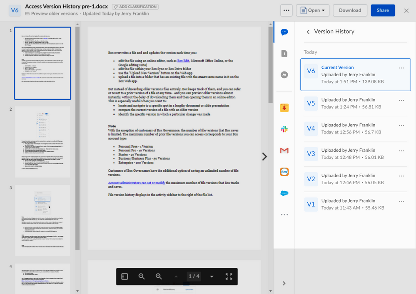Open options menu for version V4
The image size is (416, 294).
point(401,126)
